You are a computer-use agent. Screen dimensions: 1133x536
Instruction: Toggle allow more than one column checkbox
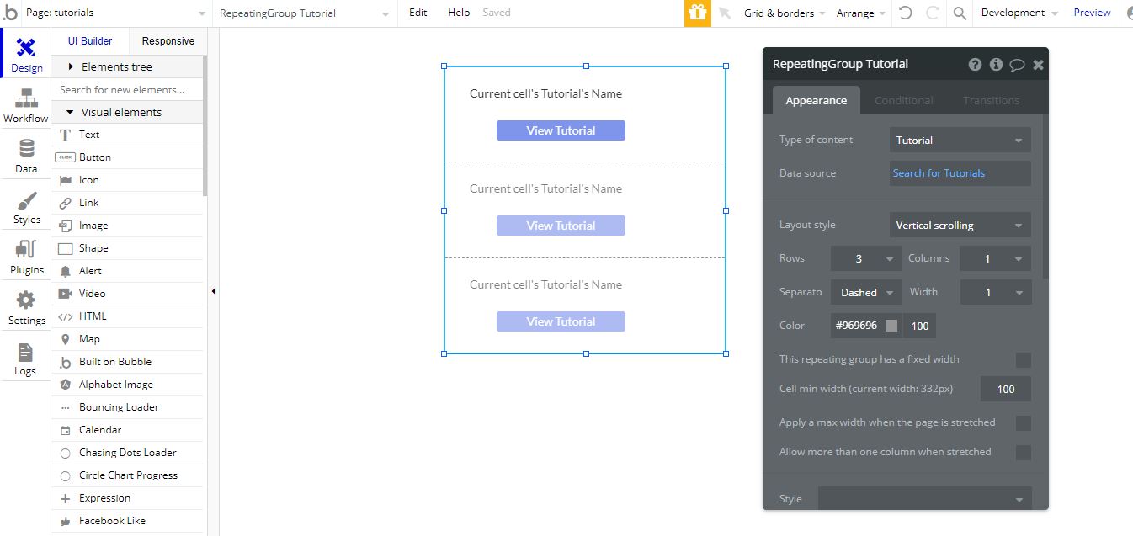(1023, 453)
